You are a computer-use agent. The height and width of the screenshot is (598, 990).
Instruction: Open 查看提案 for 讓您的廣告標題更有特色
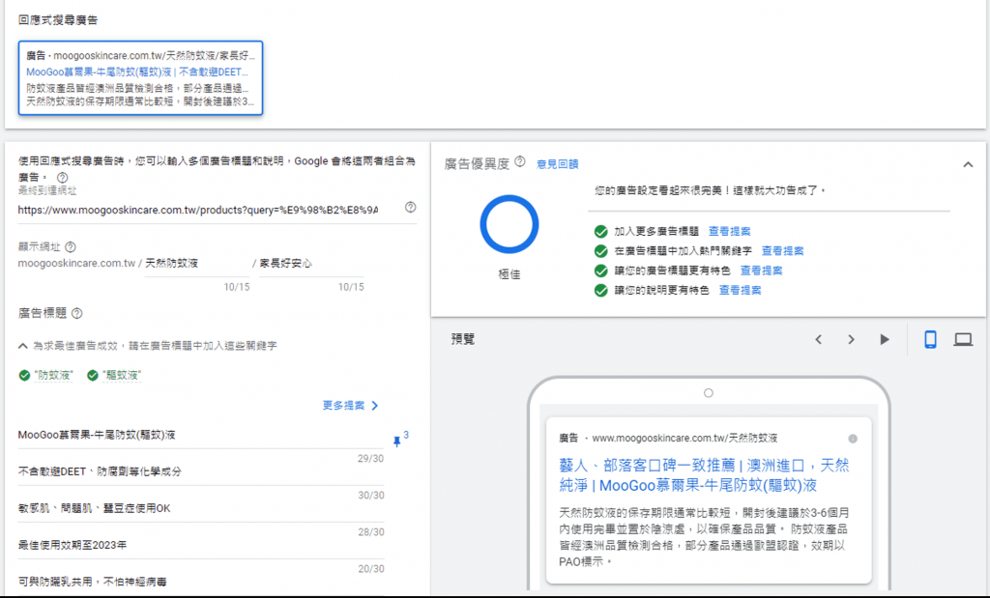point(762,271)
